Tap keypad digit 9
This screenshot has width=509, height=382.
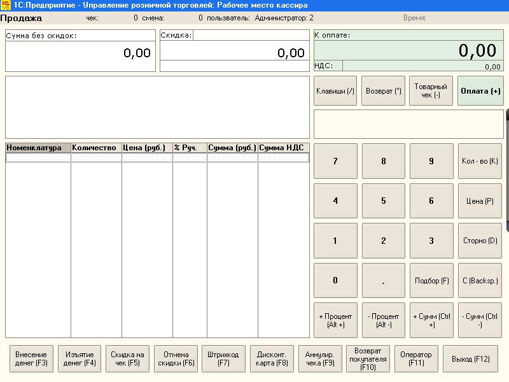click(432, 161)
